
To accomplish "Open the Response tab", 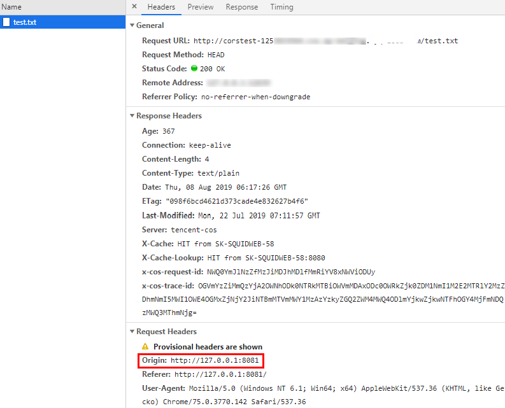I will point(241,7).
